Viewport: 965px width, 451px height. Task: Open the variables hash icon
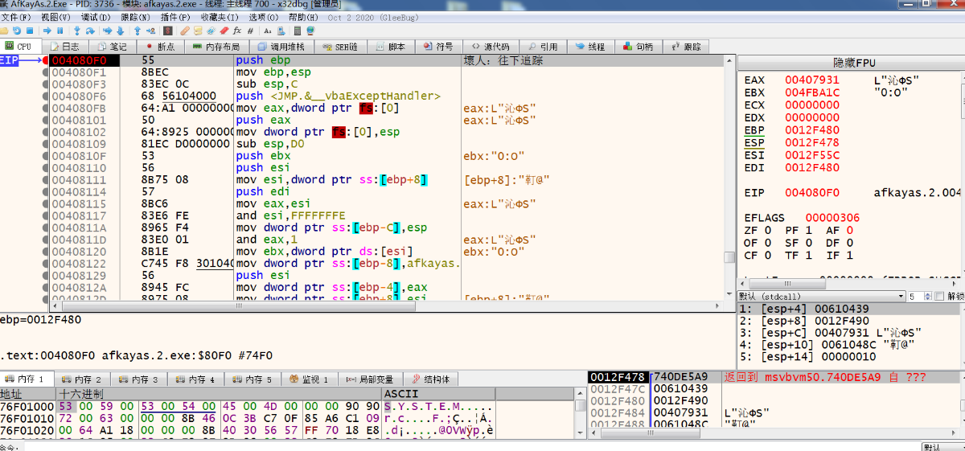tap(250, 31)
